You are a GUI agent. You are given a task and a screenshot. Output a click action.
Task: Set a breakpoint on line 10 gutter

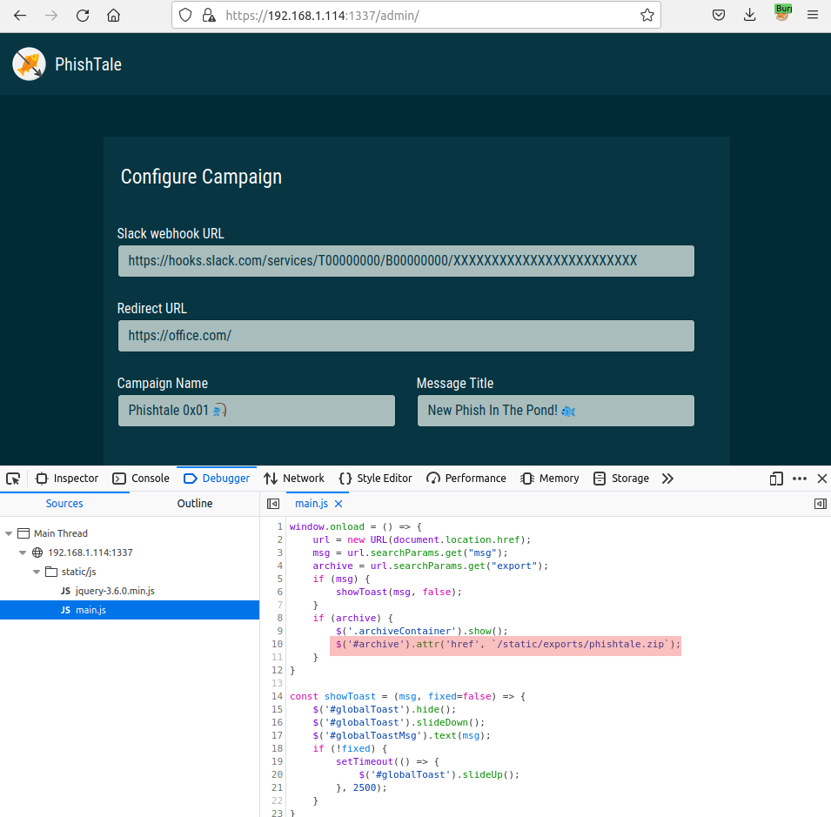(277, 644)
